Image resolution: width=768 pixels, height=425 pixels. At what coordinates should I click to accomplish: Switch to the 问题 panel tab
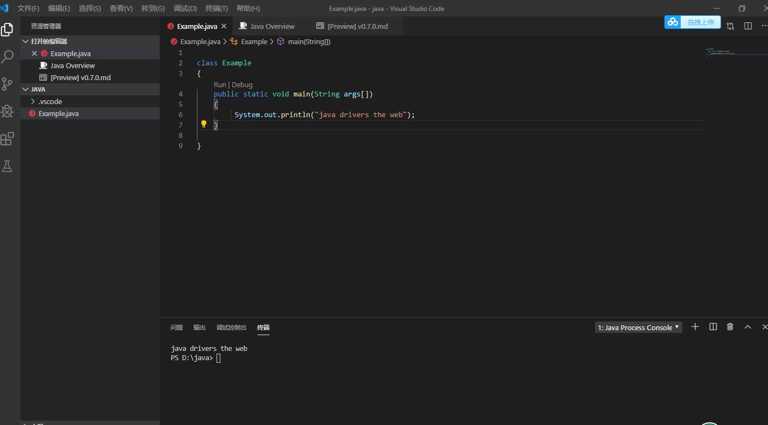177,327
